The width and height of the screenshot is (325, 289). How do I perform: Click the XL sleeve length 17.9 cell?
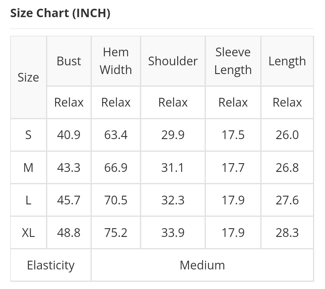pos(233,233)
